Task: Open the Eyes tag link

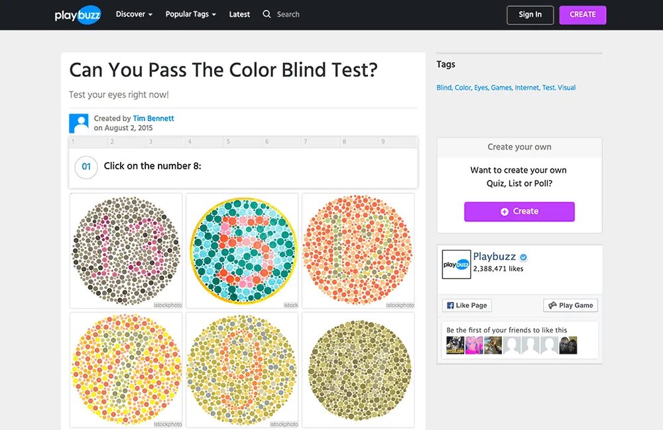Action: (481, 88)
